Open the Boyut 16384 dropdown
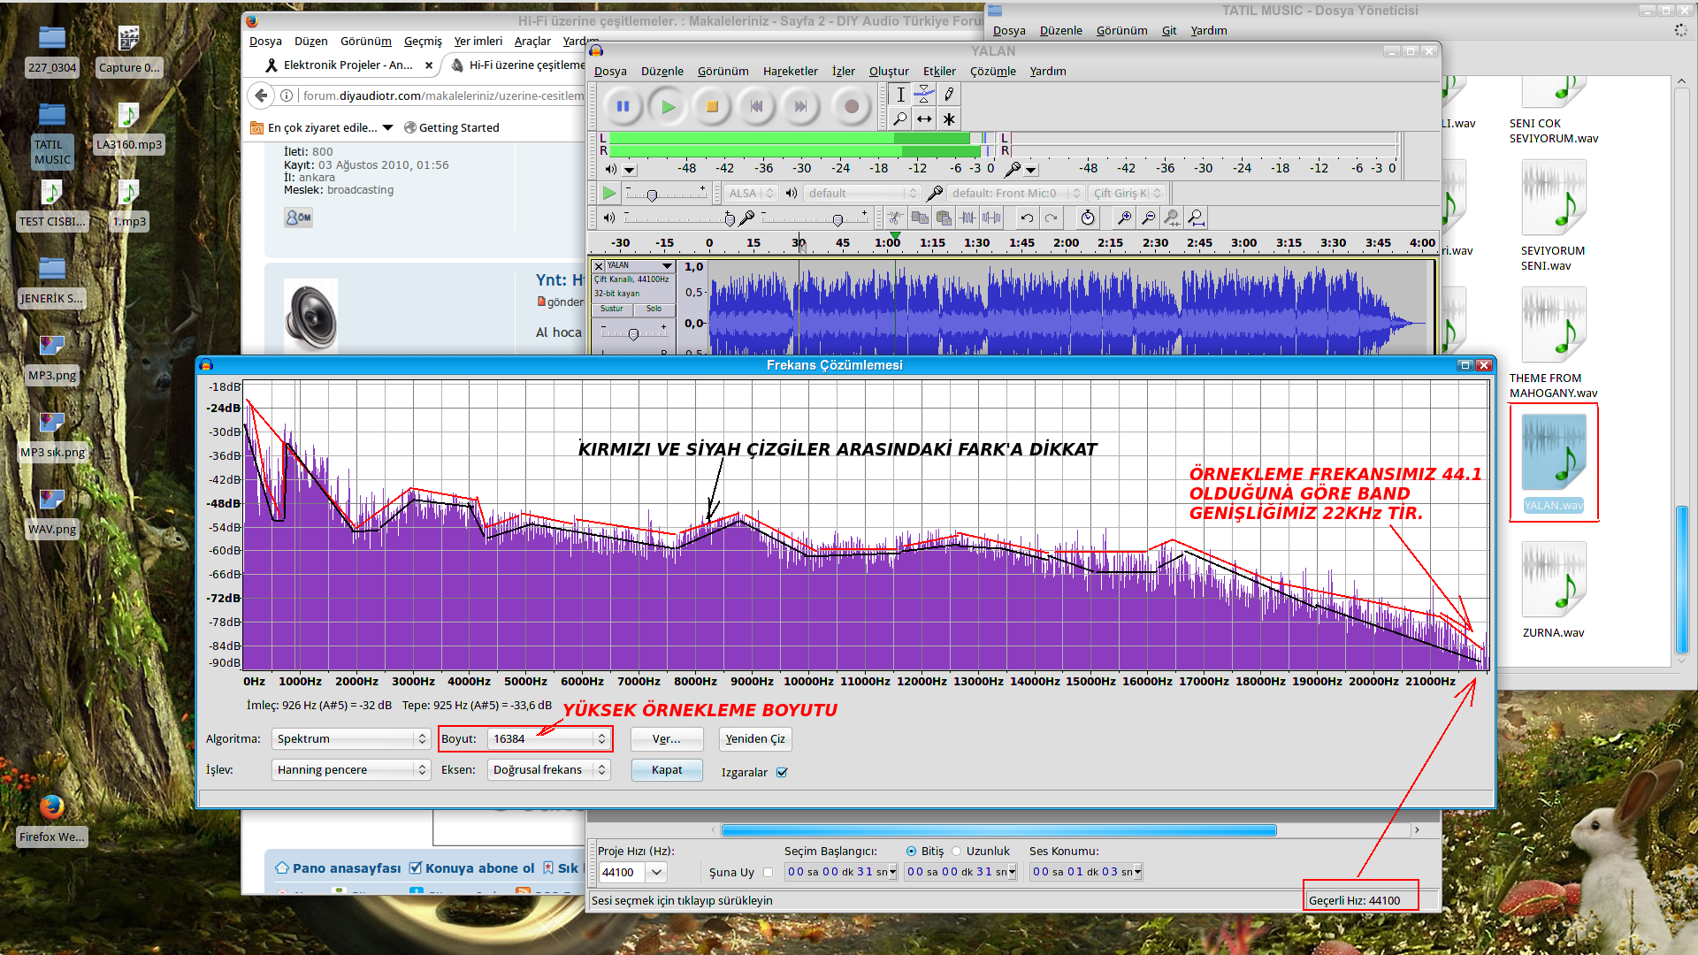 [548, 738]
